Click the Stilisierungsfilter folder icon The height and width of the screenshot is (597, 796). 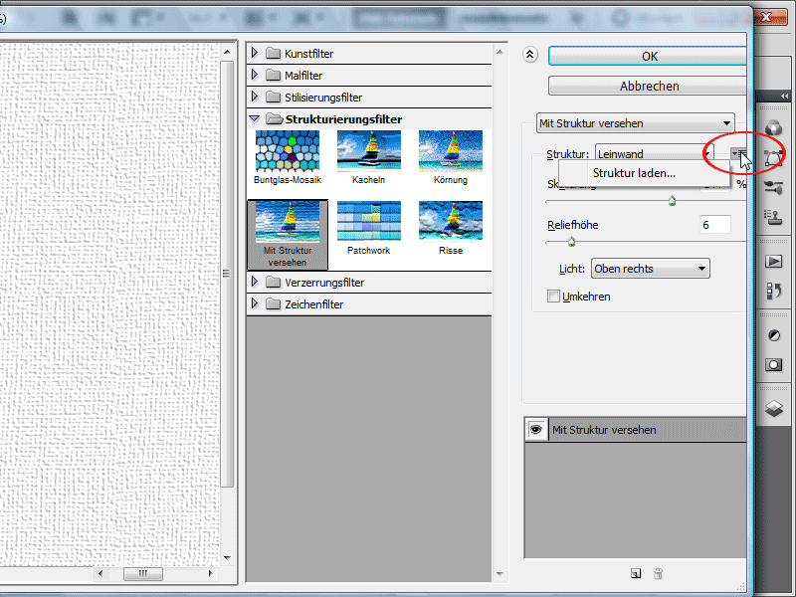(x=273, y=97)
